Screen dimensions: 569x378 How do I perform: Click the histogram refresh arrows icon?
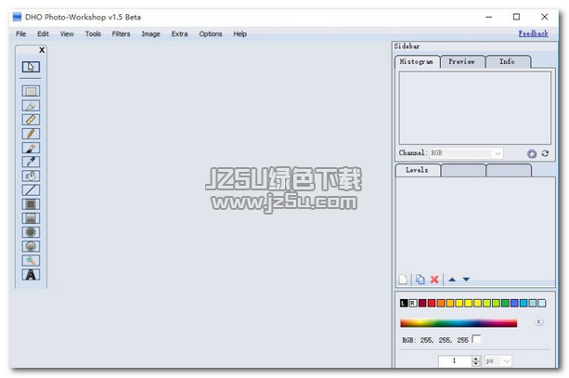click(x=545, y=153)
